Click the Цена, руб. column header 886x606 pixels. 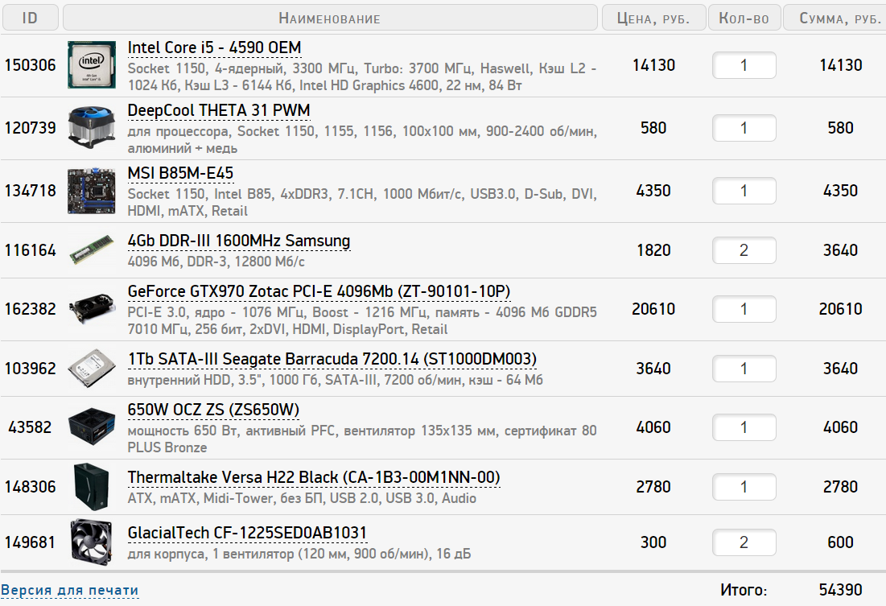pyautogui.click(x=653, y=18)
